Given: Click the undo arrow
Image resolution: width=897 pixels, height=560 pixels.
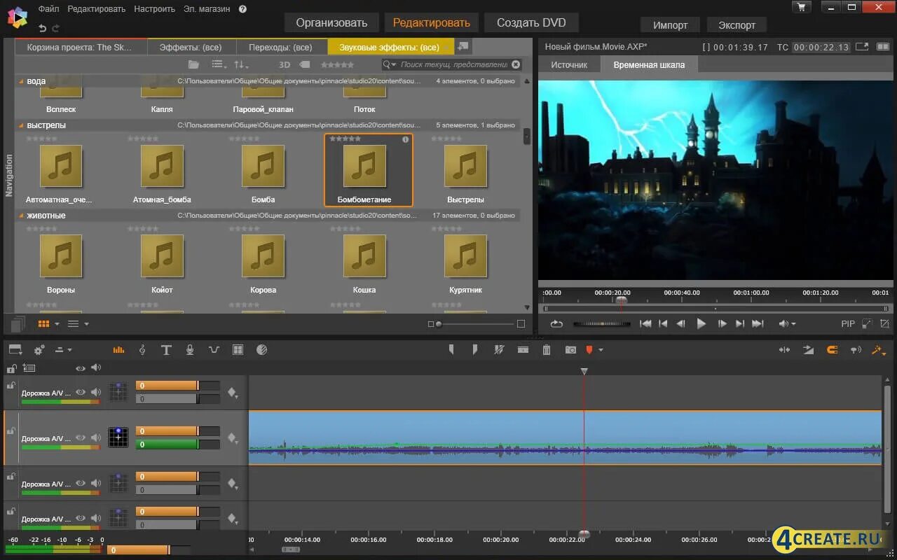Looking at the screenshot, I should (42, 28).
